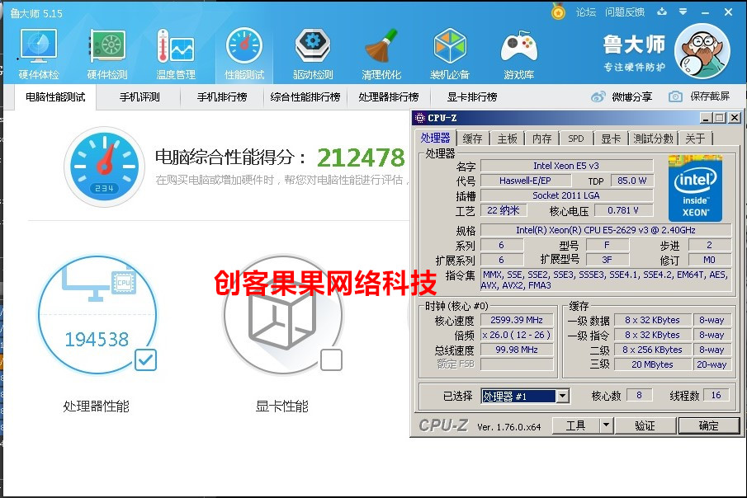747x498 pixels.
Task: Click the 插槽 value Socket 2011 LGA
Action: tap(566, 195)
